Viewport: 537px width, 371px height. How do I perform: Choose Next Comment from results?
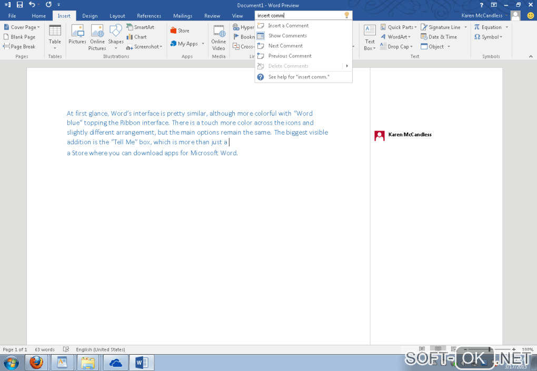tap(303, 46)
